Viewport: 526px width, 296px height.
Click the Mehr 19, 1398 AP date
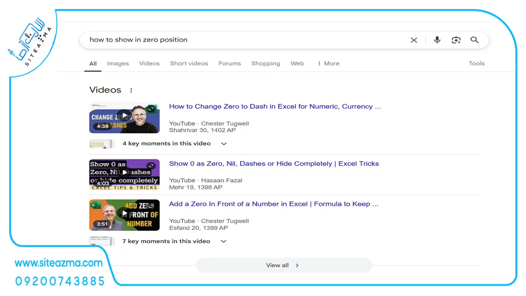(x=196, y=187)
